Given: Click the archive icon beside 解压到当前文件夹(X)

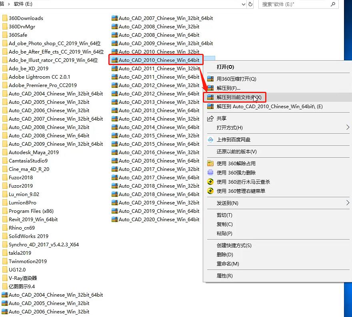Looking at the screenshot, I should coord(210,97).
